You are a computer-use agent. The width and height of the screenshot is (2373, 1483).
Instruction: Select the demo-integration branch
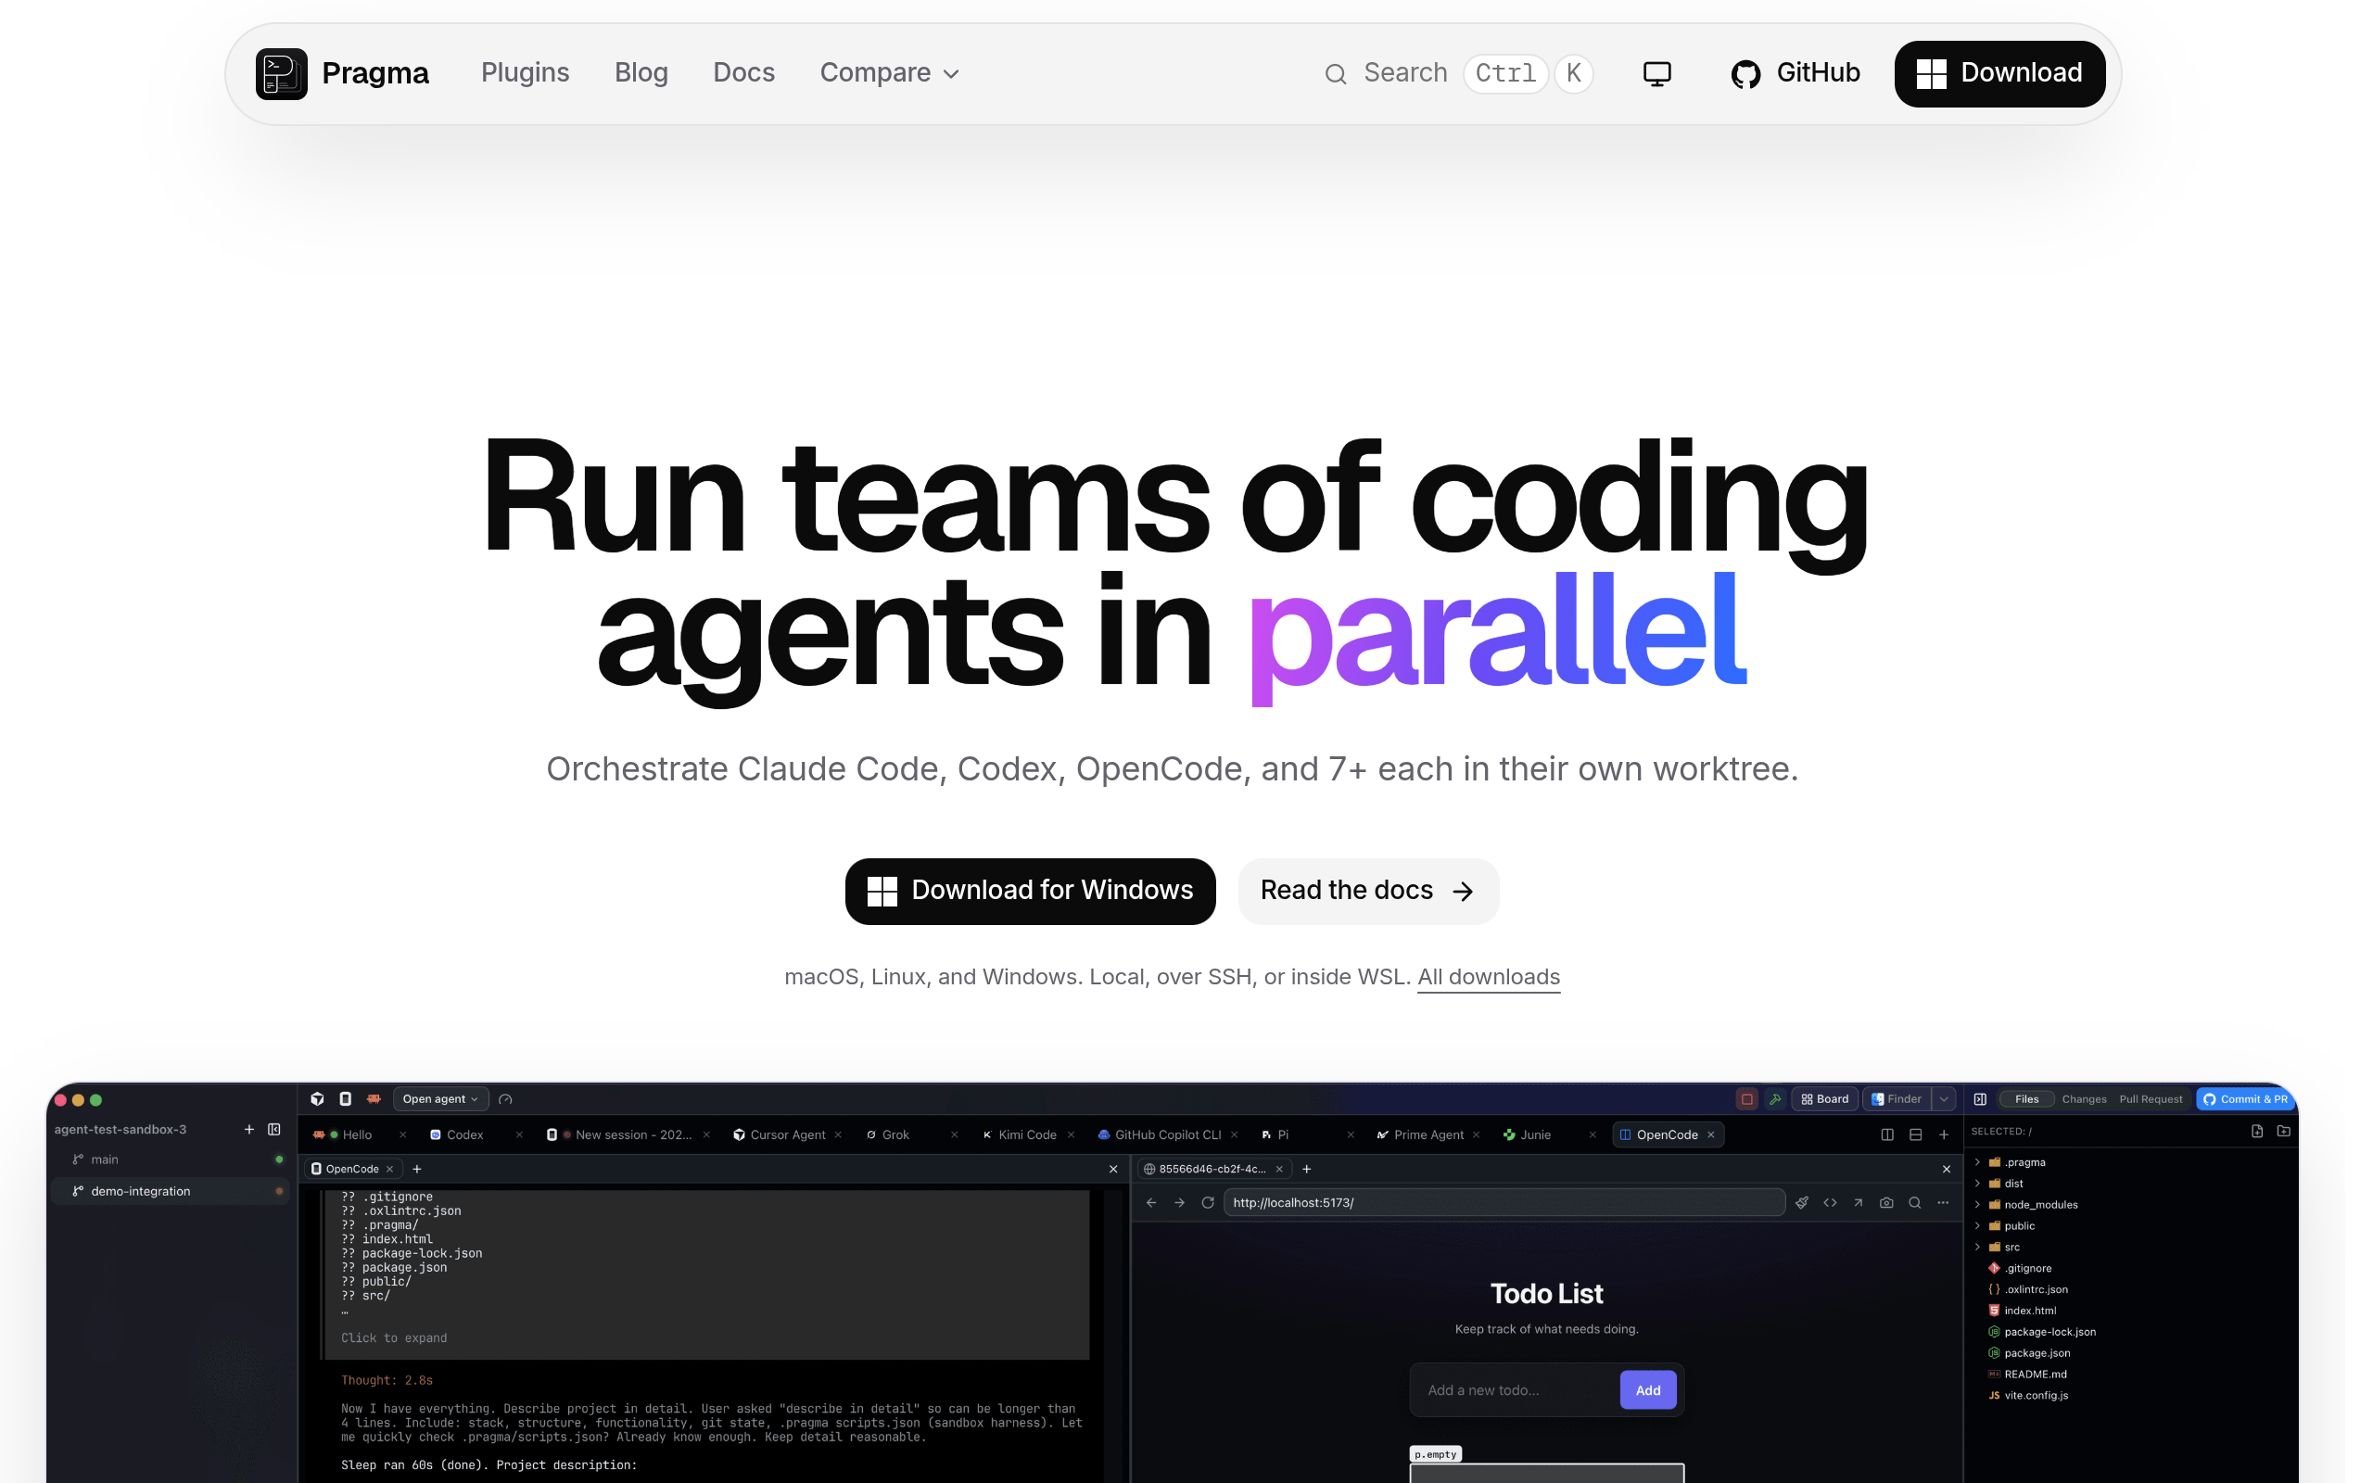[x=169, y=1191]
